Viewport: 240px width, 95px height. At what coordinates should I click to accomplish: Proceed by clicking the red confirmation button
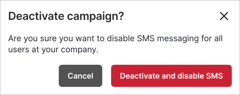click(x=171, y=76)
